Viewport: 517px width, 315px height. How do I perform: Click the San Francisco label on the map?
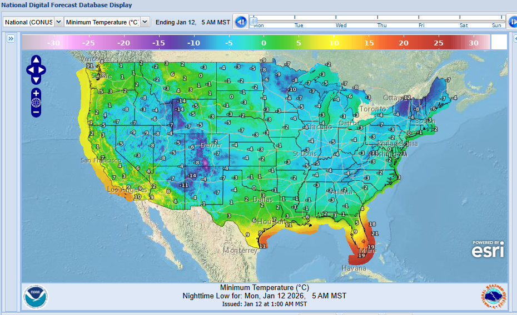[x=101, y=160]
